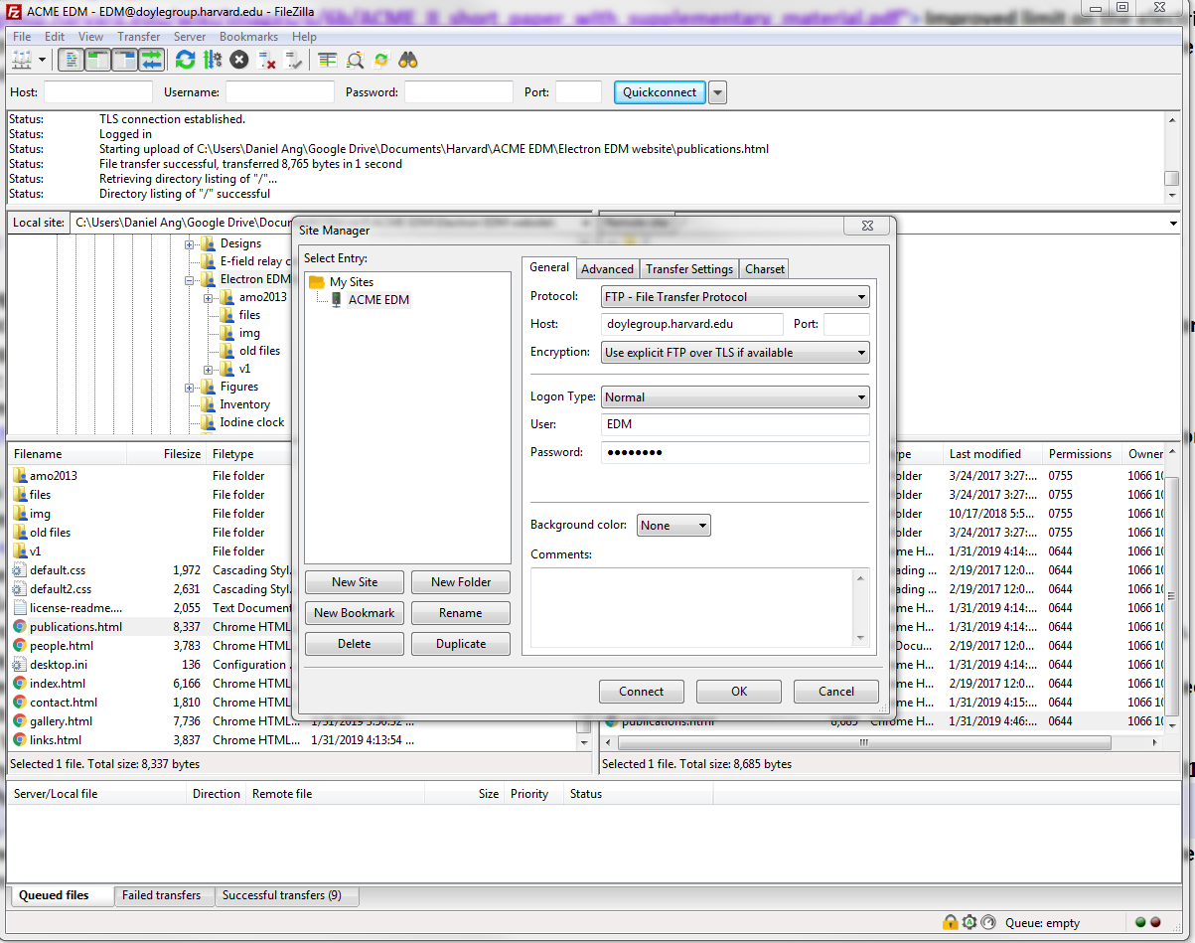Refresh file and folder lists icon

click(185, 61)
